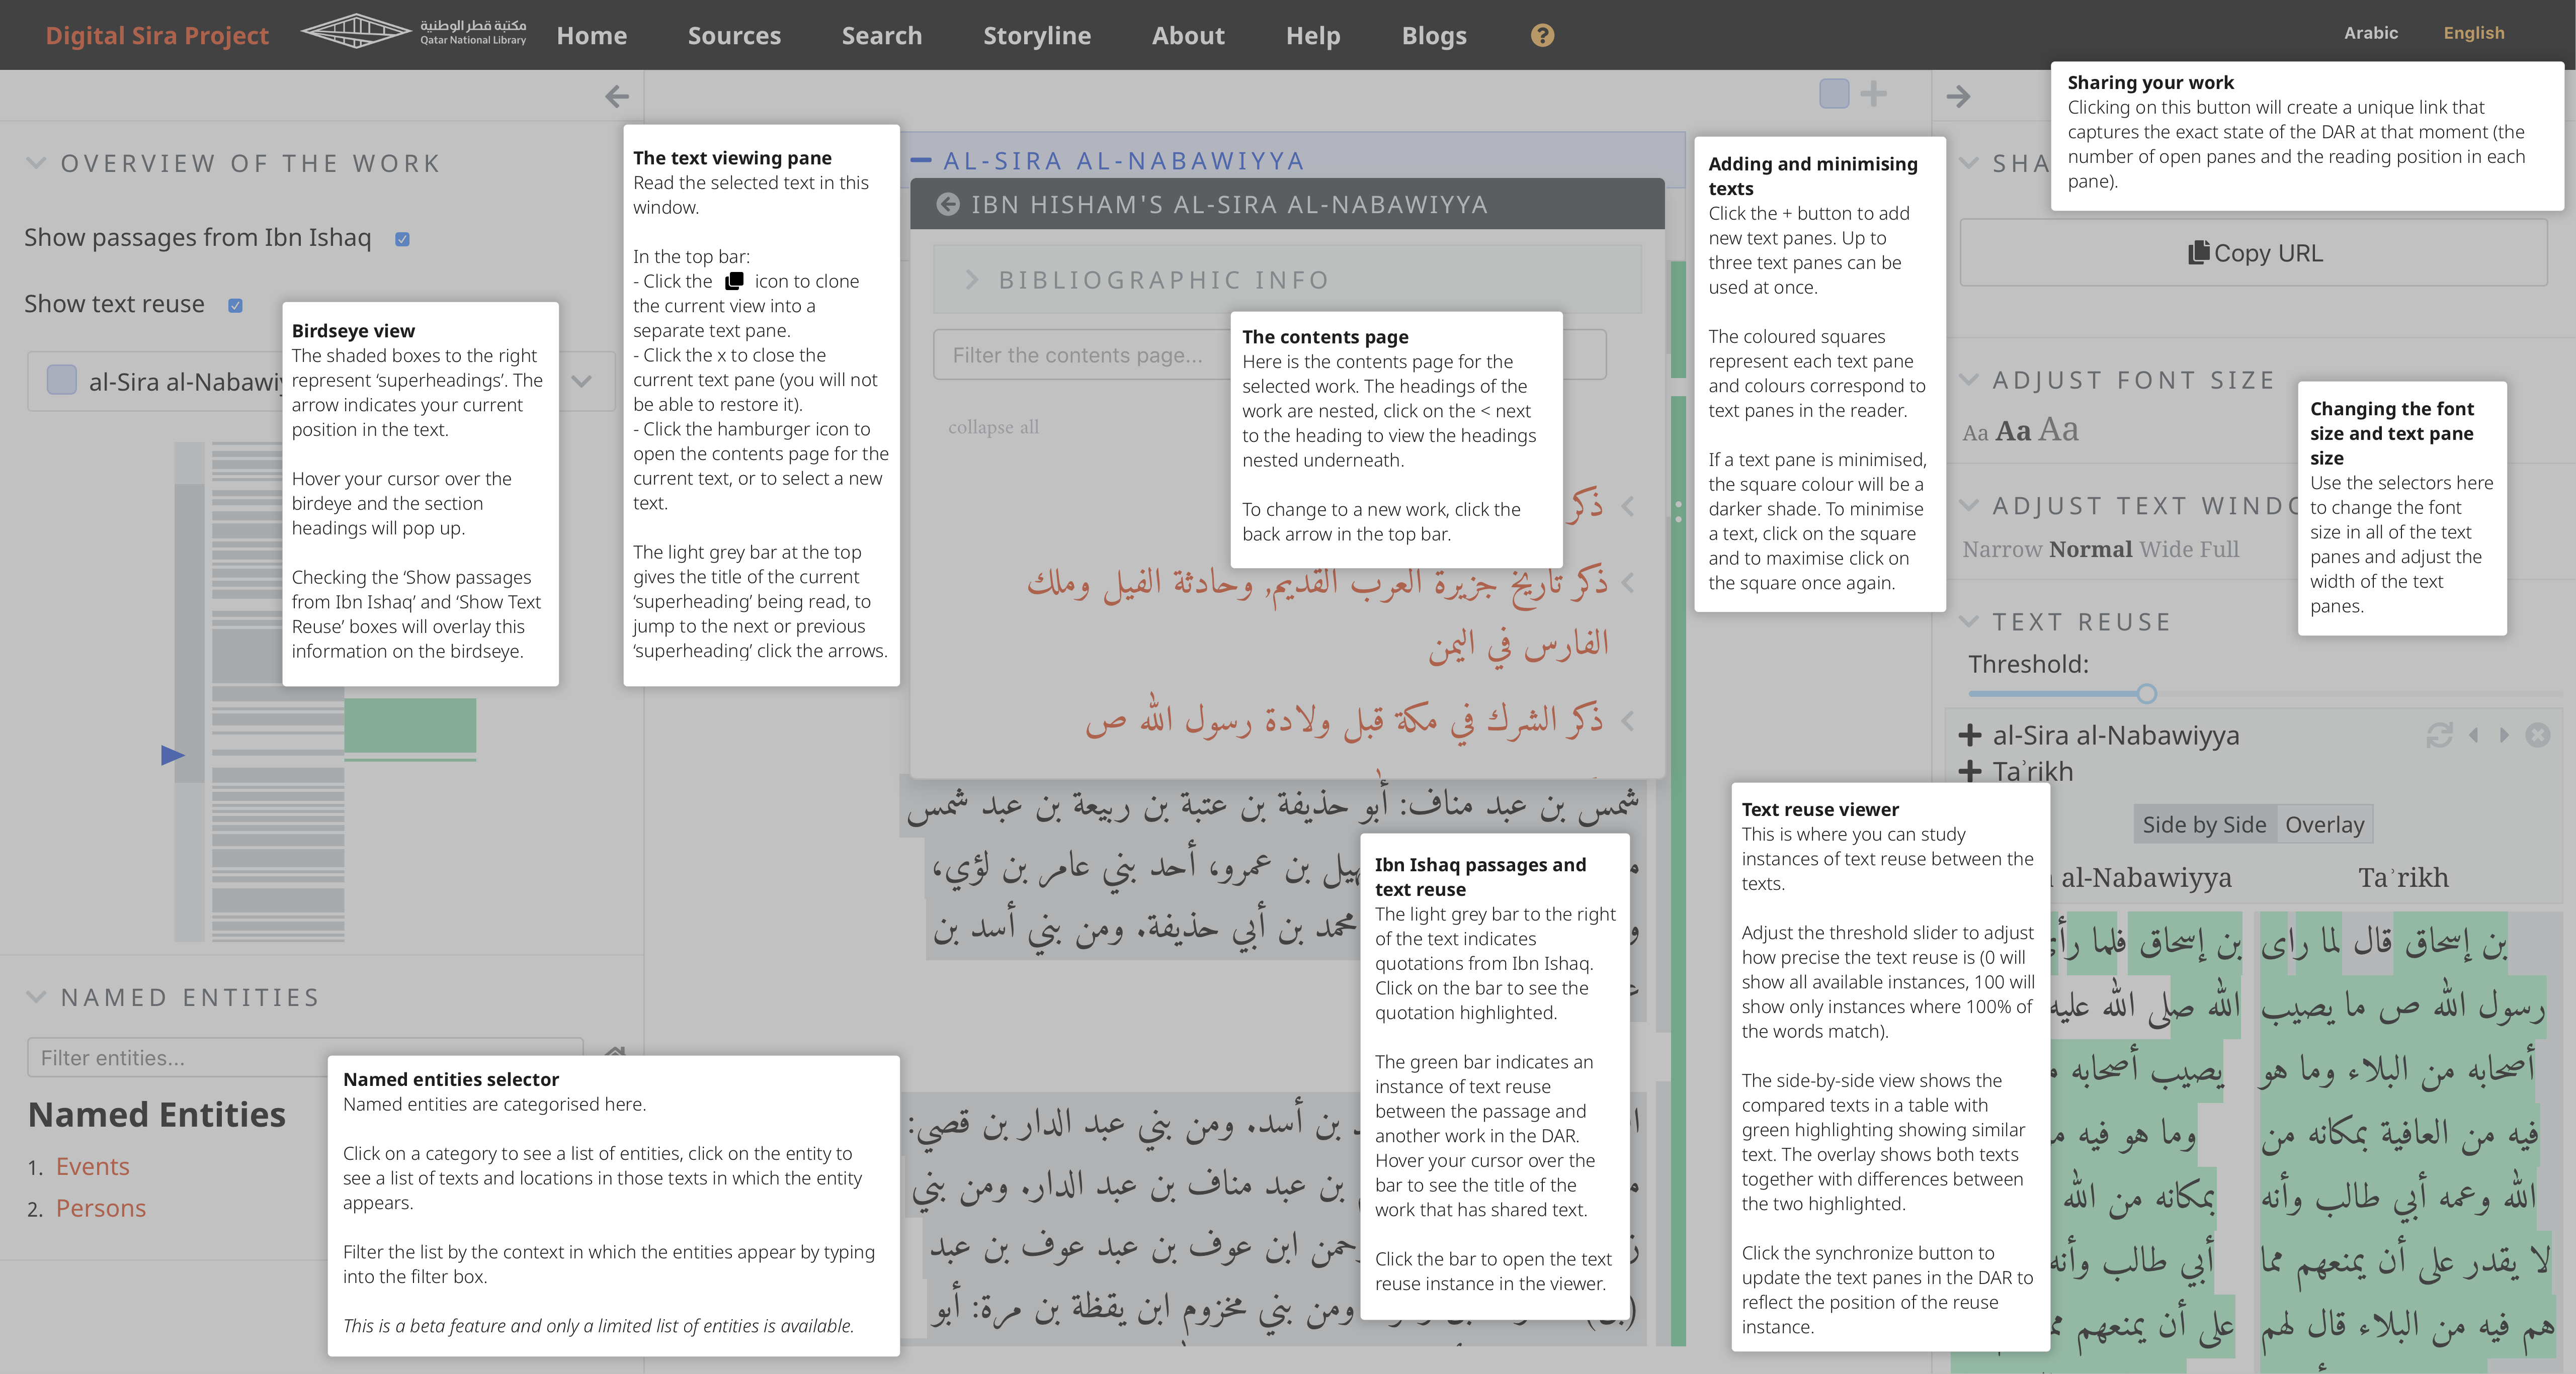This screenshot has width=2576, height=1374.
Task: Expand third contents heading chevron
Action: pos(1628,720)
